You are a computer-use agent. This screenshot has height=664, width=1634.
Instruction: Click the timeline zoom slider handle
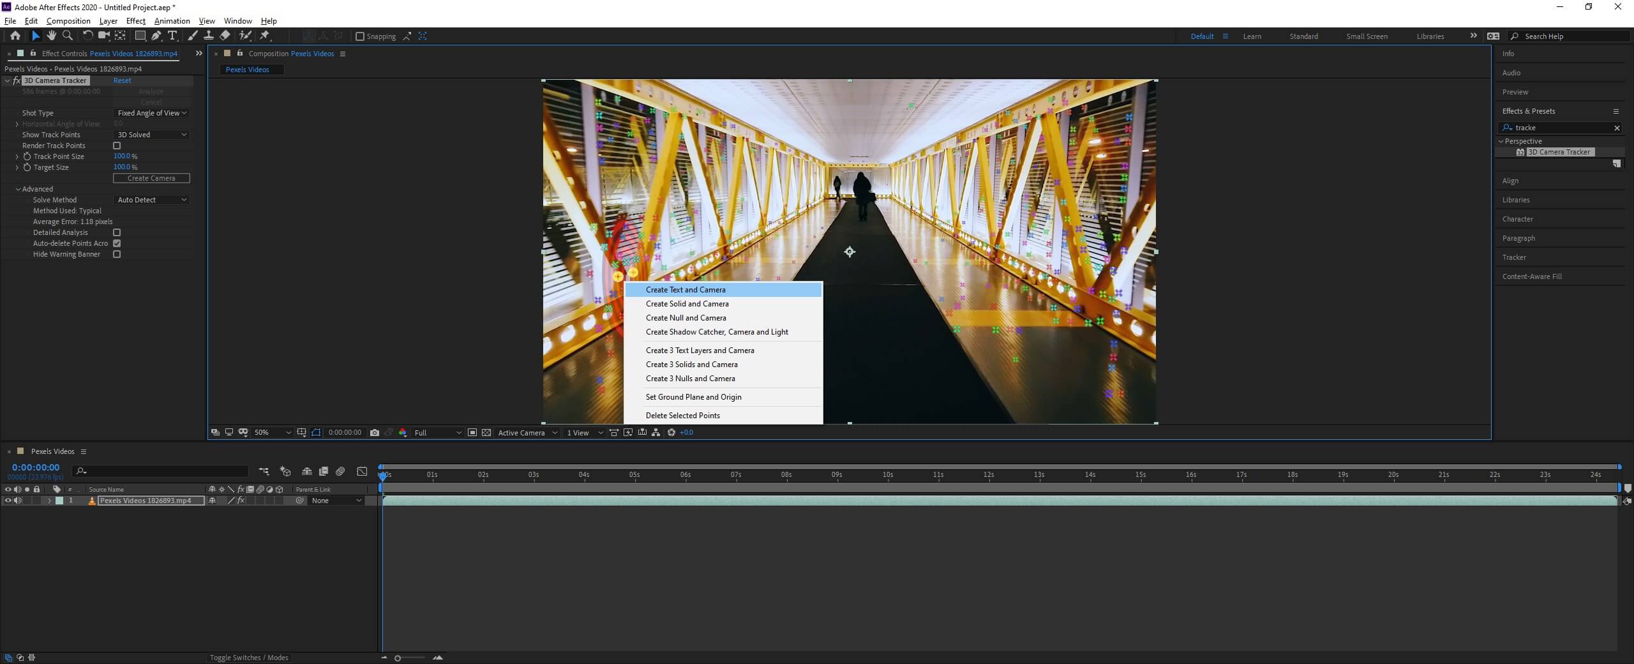(398, 658)
